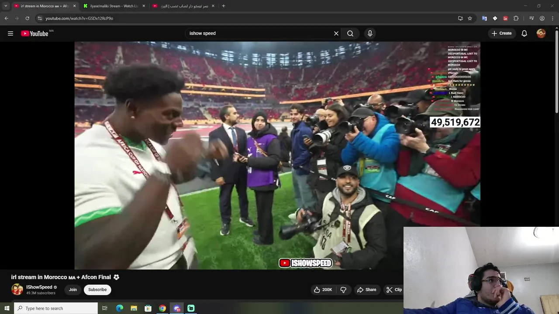Open the red image extension icon
Screen dimensions: 559x314
(505, 18)
